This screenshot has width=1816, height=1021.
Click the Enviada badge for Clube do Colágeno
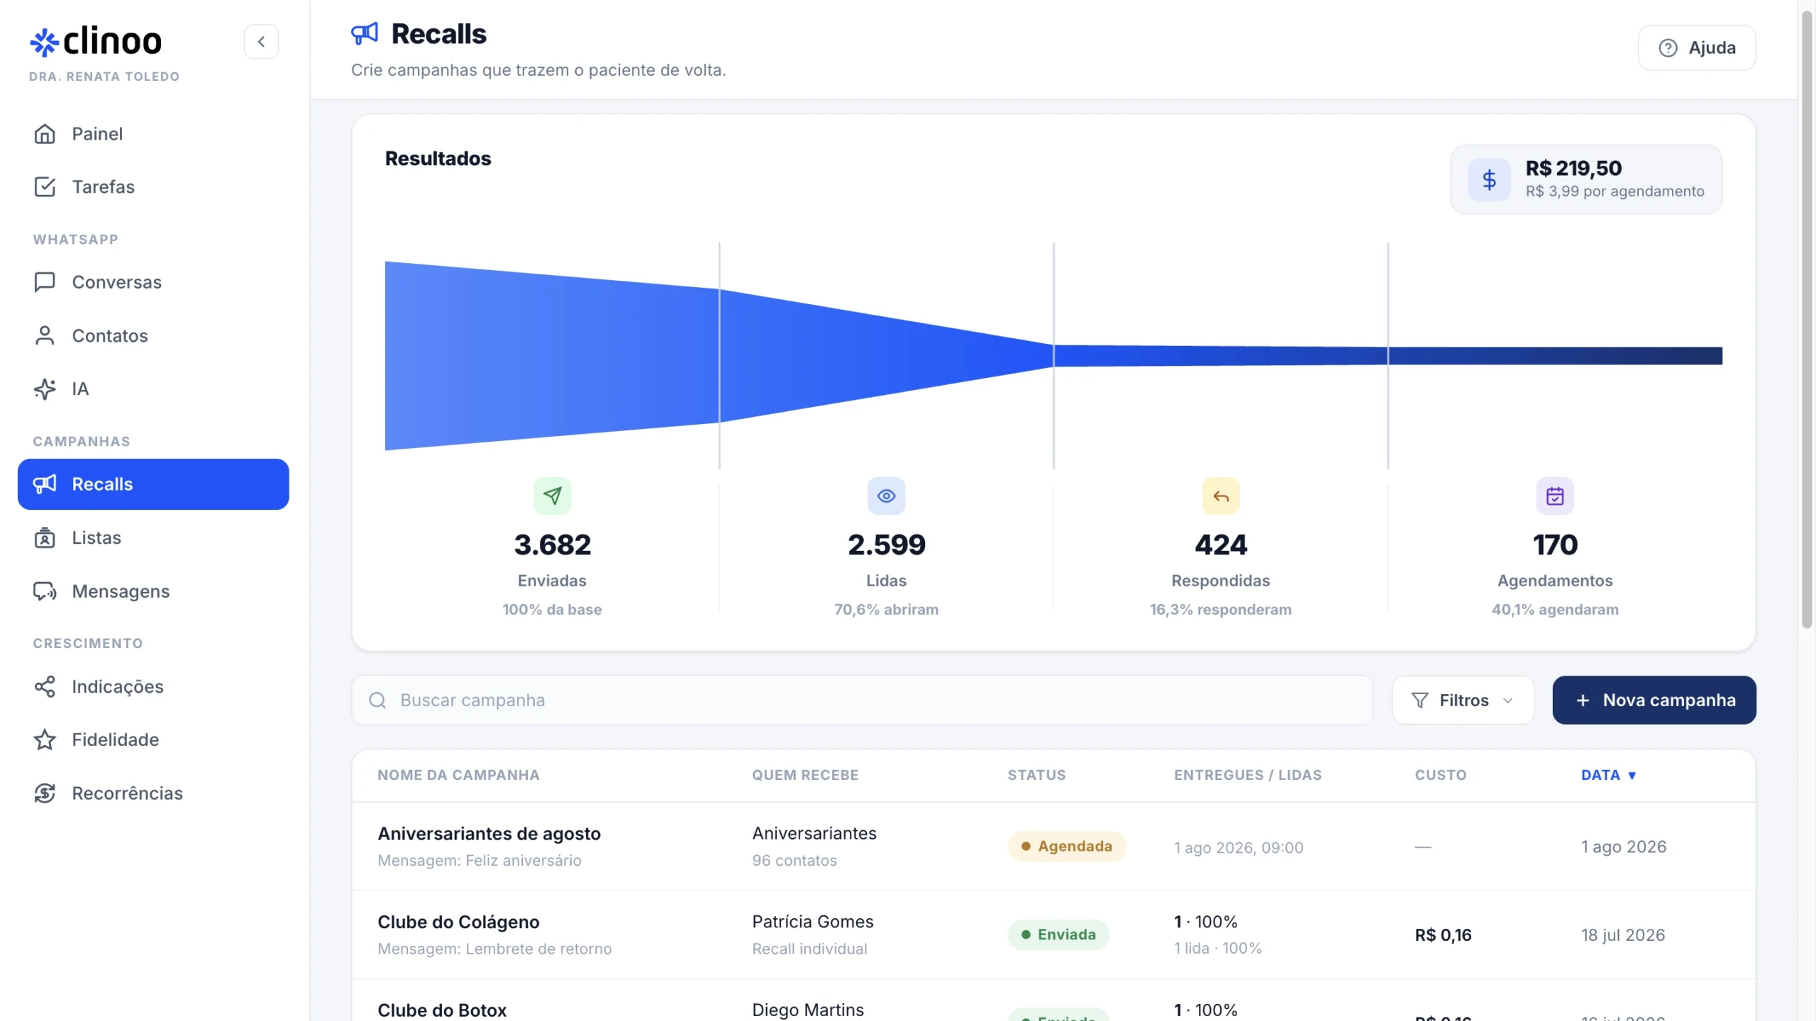tap(1058, 934)
